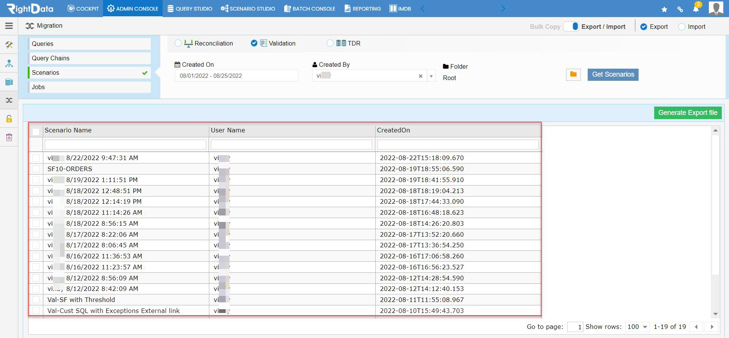Select Scenarios in the migration list
The width and height of the screenshot is (729, 338).
pos(89,72)
